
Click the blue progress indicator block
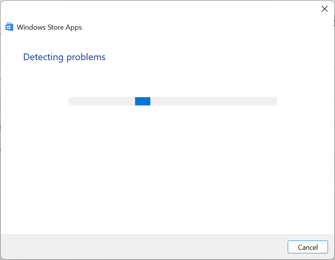click(143, 102)
